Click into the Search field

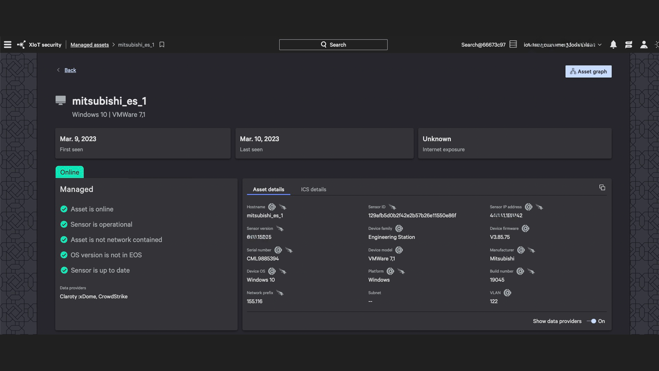pyautogui.click(x=333, y=45)
